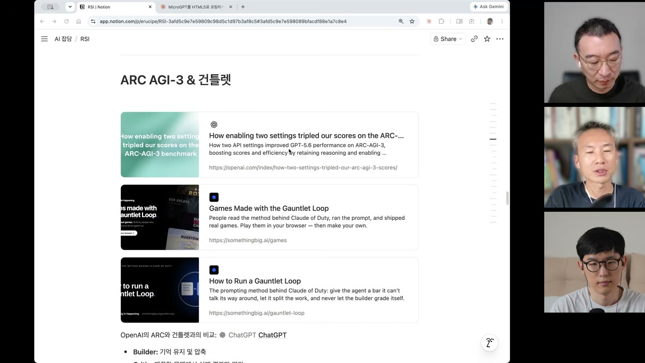Copy the page link with chain icon
The height and width of the screenshot is (363, 645).
tap(474, 39)
